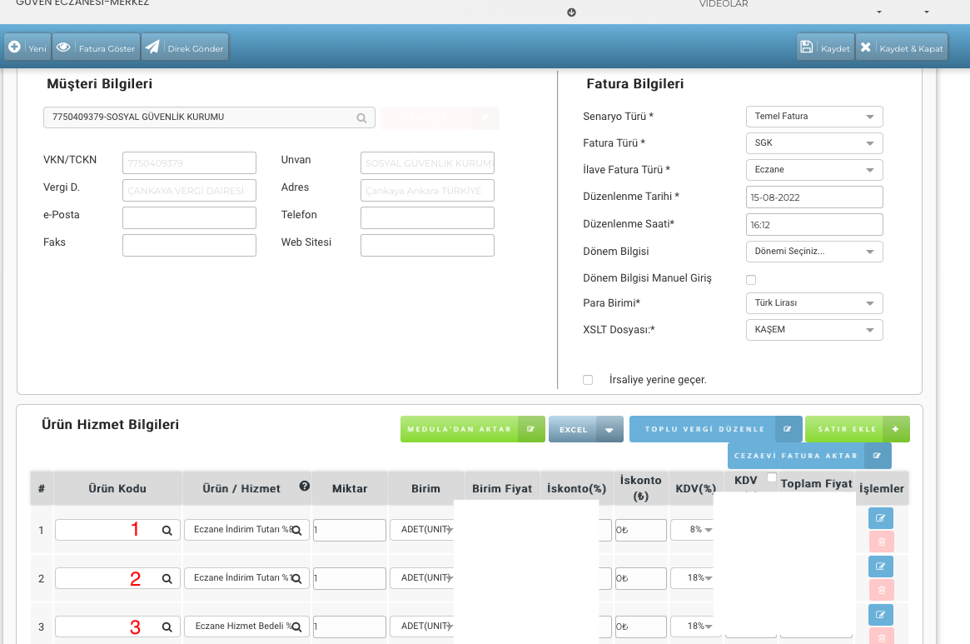Image resolution: width=970 pixels, height=644 pixels.
Task: Click the edit icon for row 3
Action: point(880,615)
